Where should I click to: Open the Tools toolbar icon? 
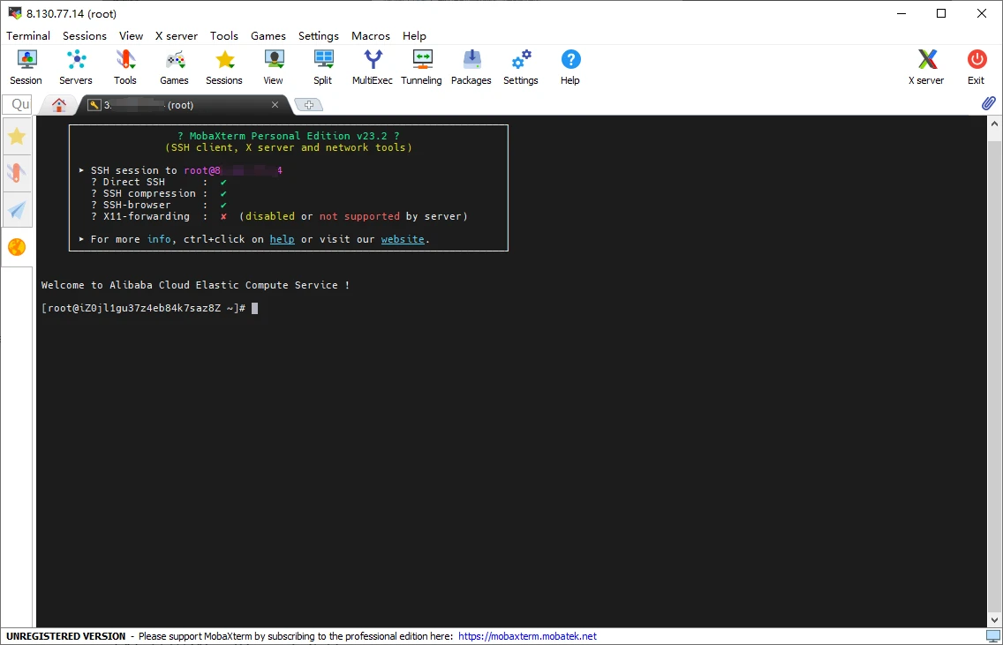pos(125,67)
